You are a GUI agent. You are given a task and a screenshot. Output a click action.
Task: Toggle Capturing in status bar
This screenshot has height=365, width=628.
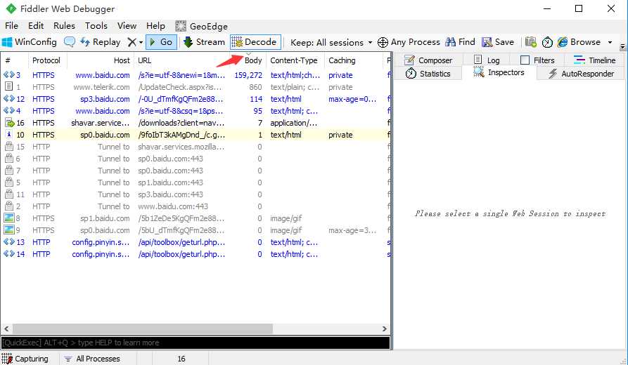25,359
